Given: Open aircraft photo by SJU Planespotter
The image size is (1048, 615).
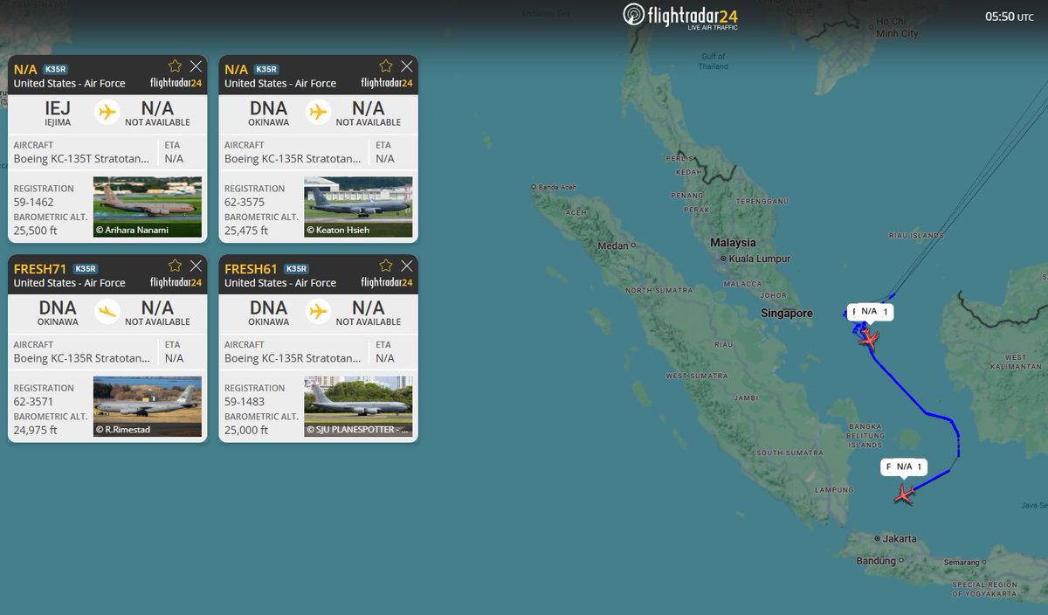Looking at the screenshot, I should (x=358, y=406).
